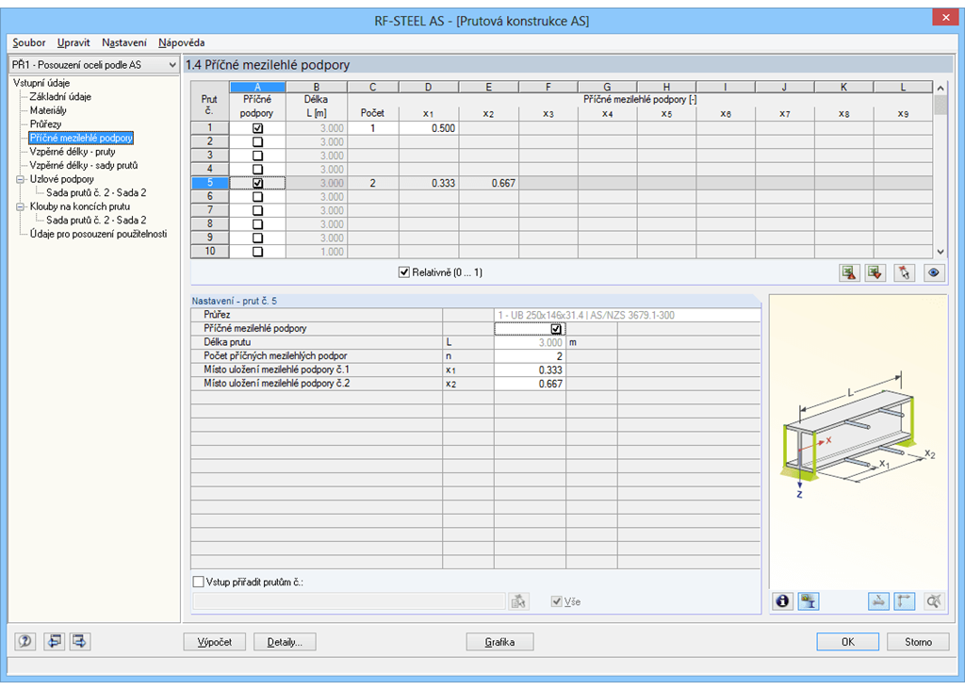Select Vzpěrné délky - sady prutů tree item
This screenshot has width=965, height=690.
tap(84, 165)
